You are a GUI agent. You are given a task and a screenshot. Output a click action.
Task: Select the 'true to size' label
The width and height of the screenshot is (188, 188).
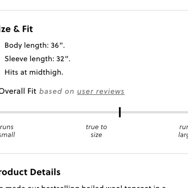96,131
